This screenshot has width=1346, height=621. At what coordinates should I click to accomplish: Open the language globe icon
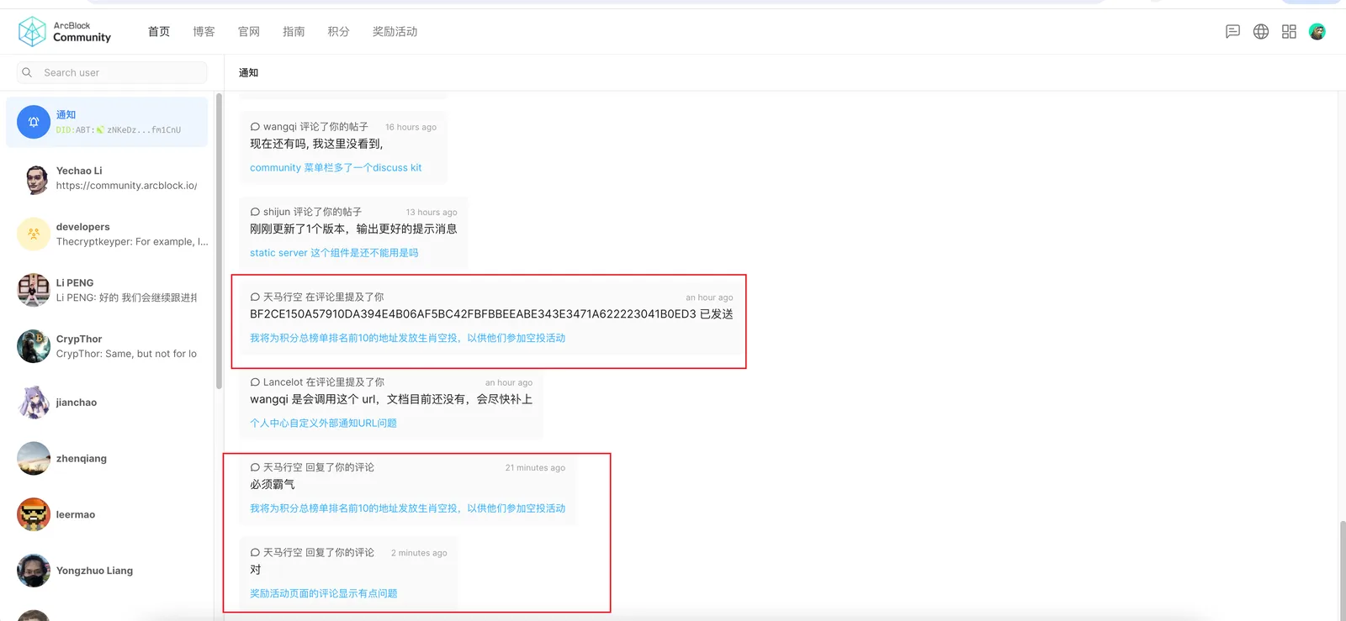point(1261,32)
